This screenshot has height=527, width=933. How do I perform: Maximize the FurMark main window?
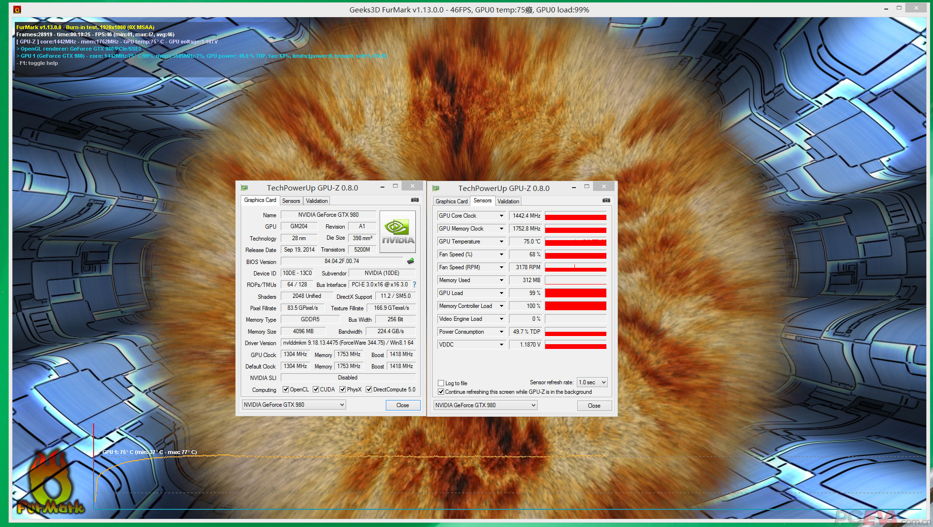(x=899, y=8)
